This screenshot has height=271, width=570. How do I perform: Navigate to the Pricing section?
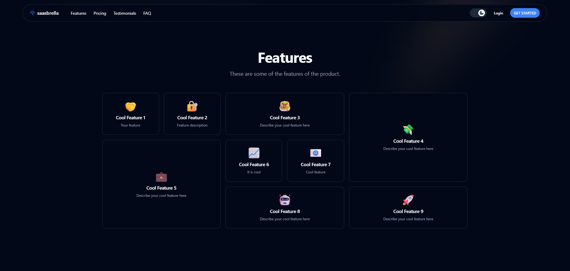[x=100, y=13]
